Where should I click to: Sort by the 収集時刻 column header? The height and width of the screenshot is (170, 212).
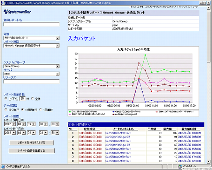89,129
